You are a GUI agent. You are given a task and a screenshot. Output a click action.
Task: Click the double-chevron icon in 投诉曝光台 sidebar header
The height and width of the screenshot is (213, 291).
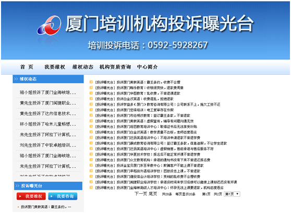tap(17, 186)
